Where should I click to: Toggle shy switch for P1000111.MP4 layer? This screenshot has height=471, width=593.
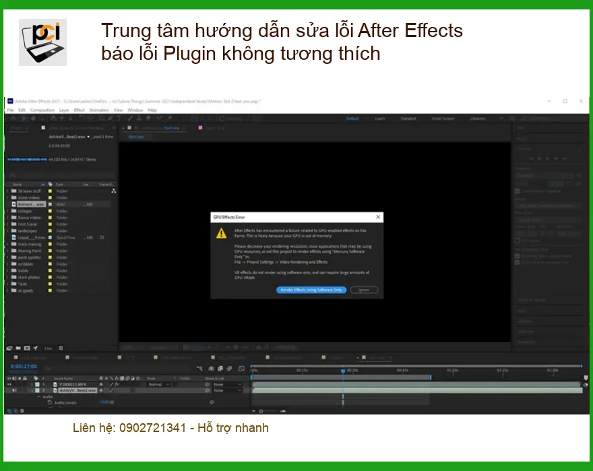tap(101, 384)
